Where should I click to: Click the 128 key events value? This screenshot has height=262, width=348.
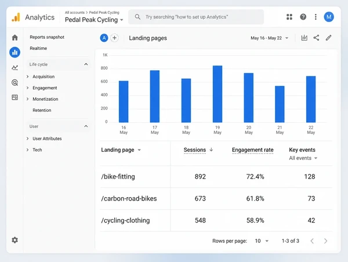pos(310,177)
